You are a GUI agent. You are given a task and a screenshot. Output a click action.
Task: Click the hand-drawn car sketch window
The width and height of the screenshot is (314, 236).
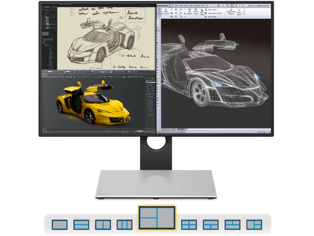click(106, 38)
